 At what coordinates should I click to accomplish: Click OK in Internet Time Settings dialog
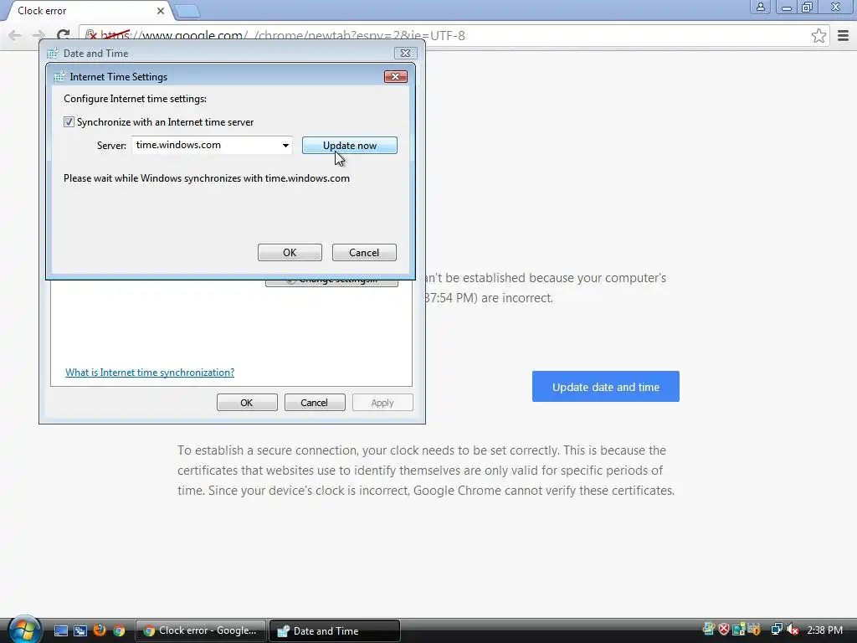pyautogui.click(x=290, y=253)
